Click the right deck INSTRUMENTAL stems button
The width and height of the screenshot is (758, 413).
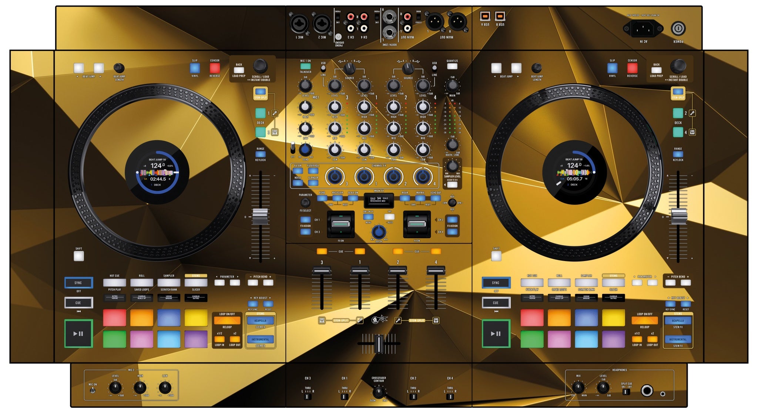(678, 339)
